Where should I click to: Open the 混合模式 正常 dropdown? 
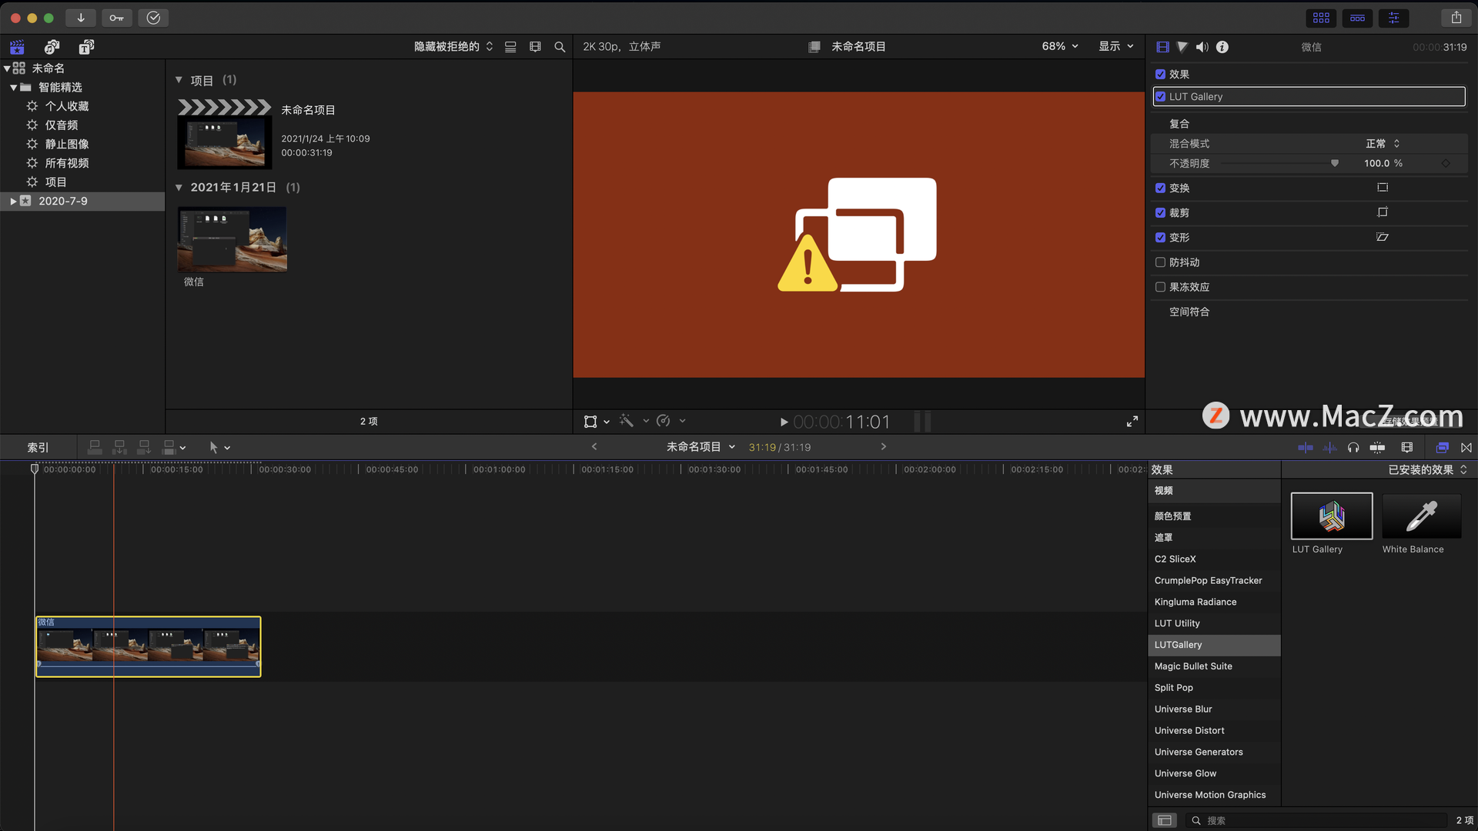pyautogui.click(x=1383, y=144)
